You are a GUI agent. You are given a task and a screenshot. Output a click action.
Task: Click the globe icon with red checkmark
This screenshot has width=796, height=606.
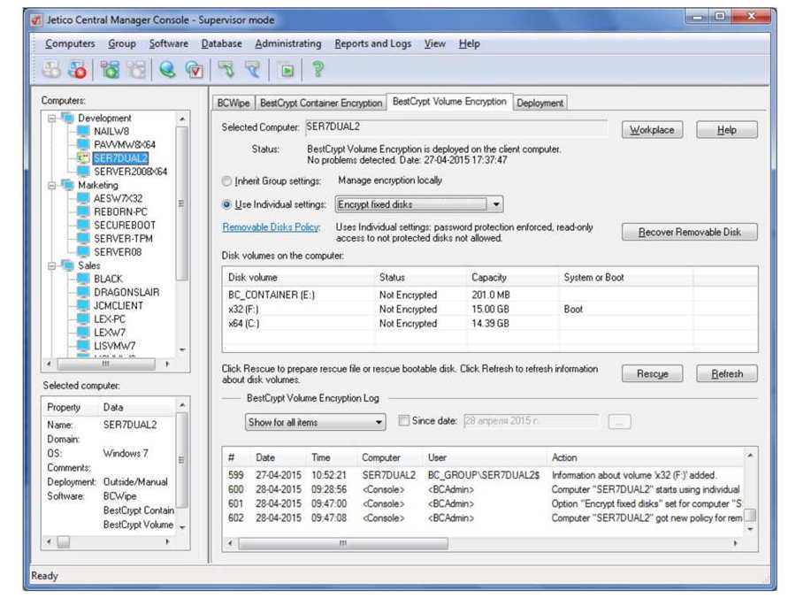pos(195,69)
